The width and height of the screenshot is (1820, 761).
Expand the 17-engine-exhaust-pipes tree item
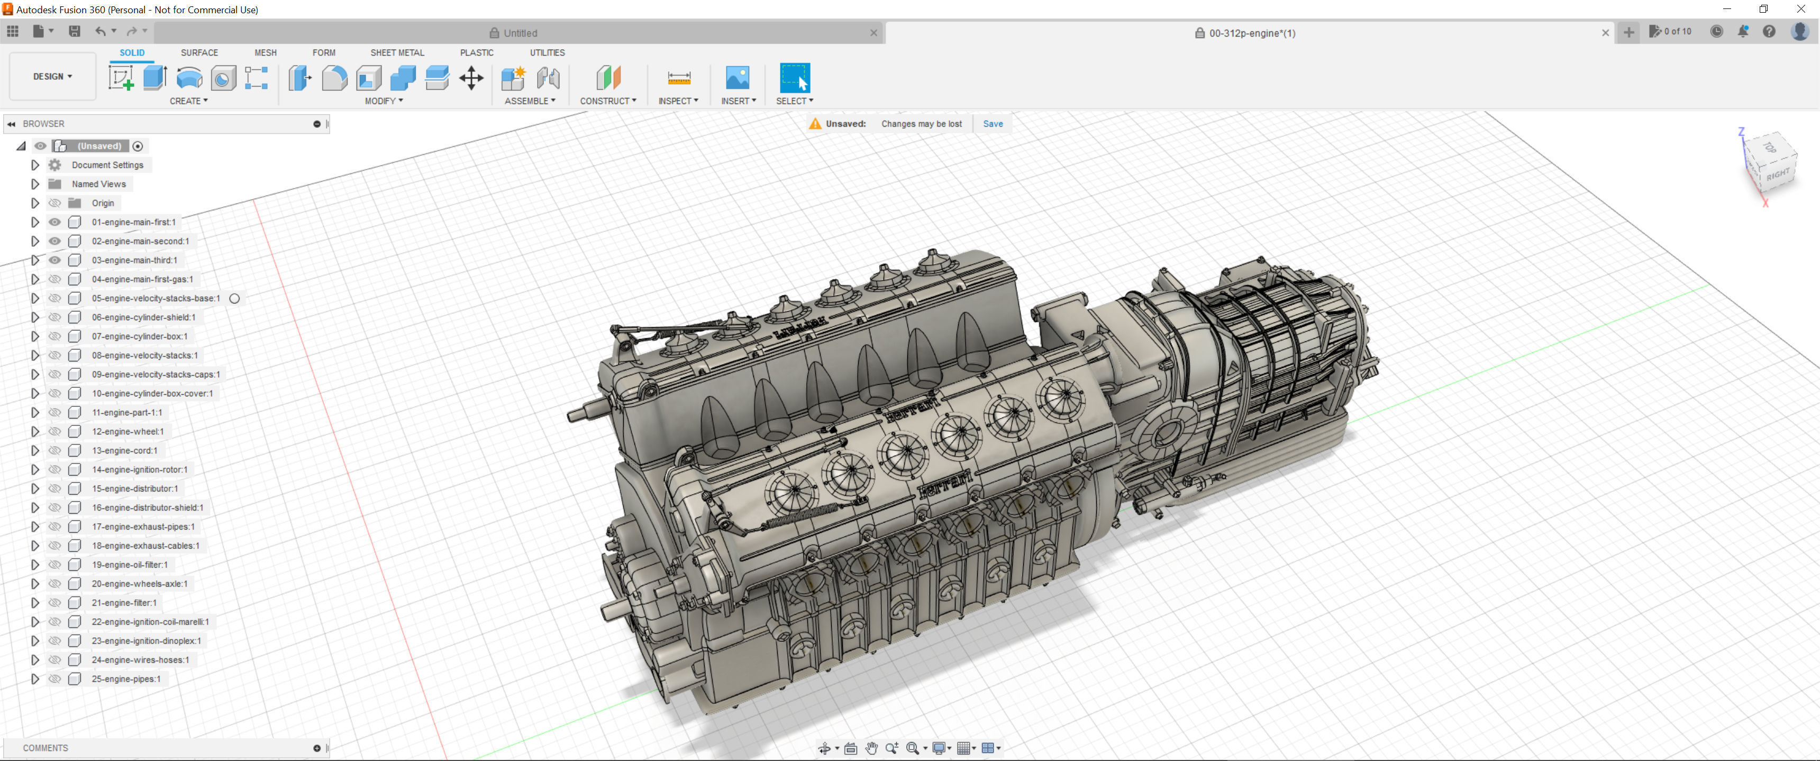tap(34, 527)
